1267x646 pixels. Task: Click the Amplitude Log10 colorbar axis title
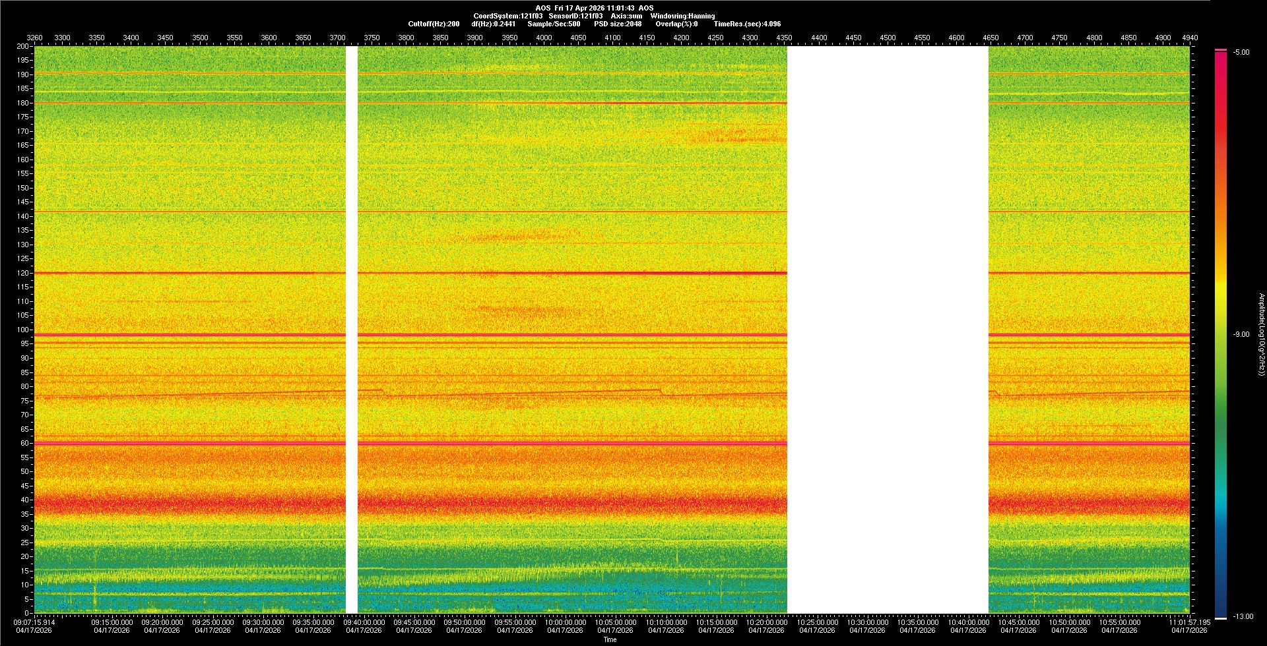(x=1261, y=334)
